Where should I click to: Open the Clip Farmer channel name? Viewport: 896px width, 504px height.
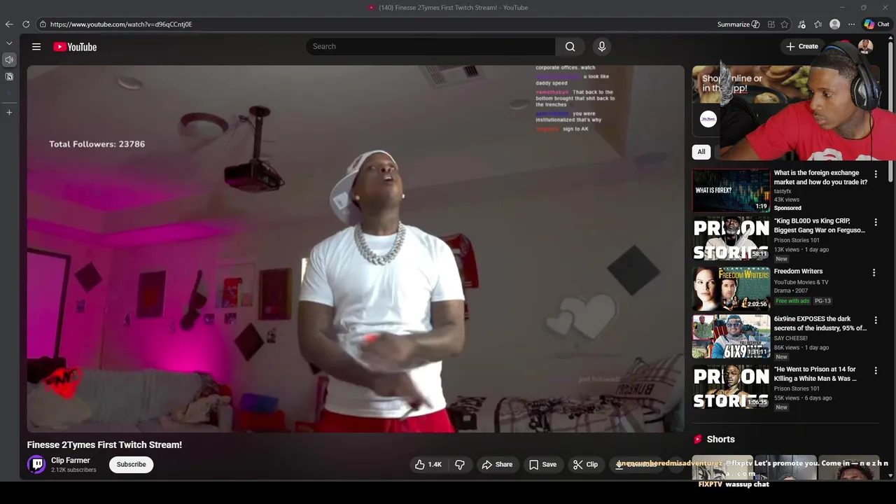pyautogui.click(x=71, y=461)
